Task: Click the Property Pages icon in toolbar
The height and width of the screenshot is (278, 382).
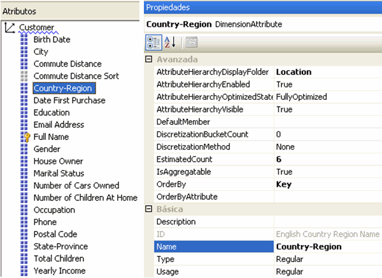Action: click(192, 43)
